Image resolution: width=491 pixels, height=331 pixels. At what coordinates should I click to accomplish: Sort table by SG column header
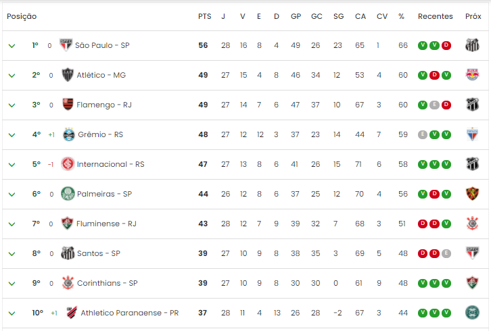pos(338,16)
